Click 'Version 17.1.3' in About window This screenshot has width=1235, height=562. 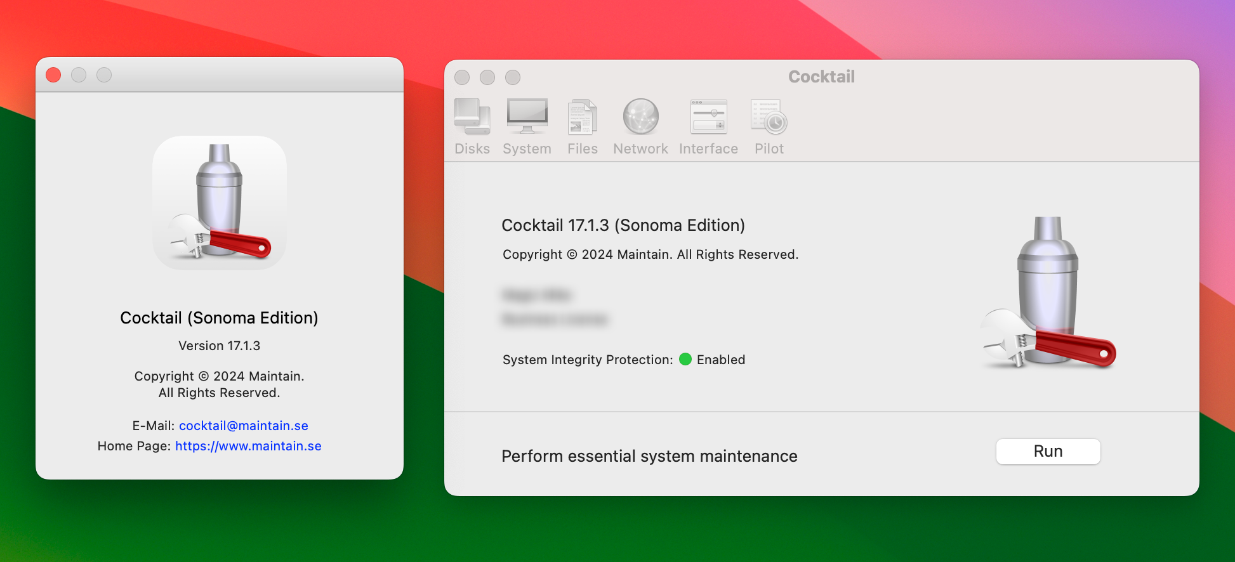(x=220, y=346)
